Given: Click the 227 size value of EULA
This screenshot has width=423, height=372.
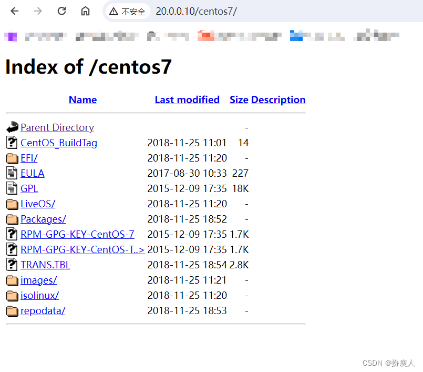Looking at the screenshot, I should [240, 174].
